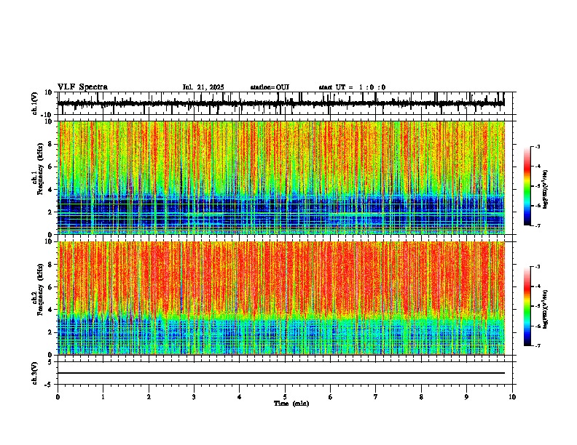Click the "VLF Spectra" plot title
Viewport: 577px width, 445px height.
[x=82, y=87]
